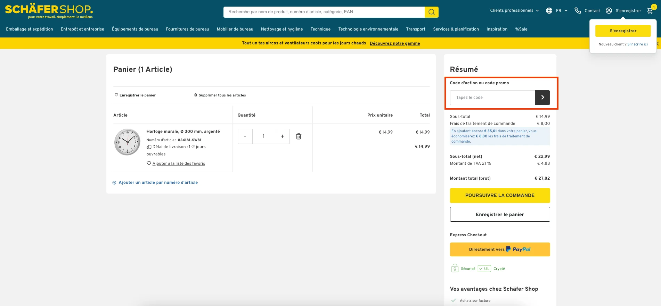Click heart icon for Enregistrer le panier

(x=116, y=95)
